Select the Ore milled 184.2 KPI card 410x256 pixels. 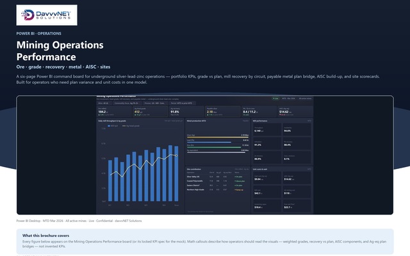tap(114, 111)
